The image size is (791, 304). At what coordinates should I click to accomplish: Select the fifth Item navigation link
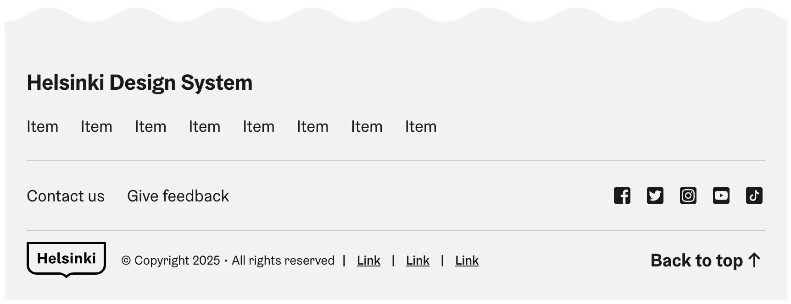pyautogui.click(x=258, y=126)
